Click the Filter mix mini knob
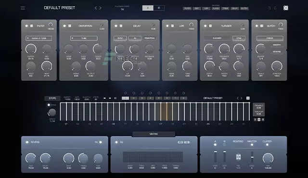 (x=51, y=25)
